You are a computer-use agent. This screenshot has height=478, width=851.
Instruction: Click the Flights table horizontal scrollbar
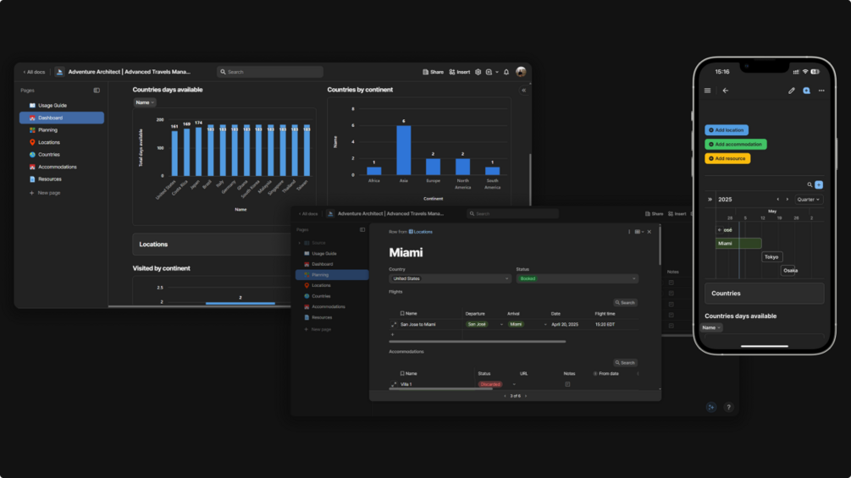pos(477,342)
